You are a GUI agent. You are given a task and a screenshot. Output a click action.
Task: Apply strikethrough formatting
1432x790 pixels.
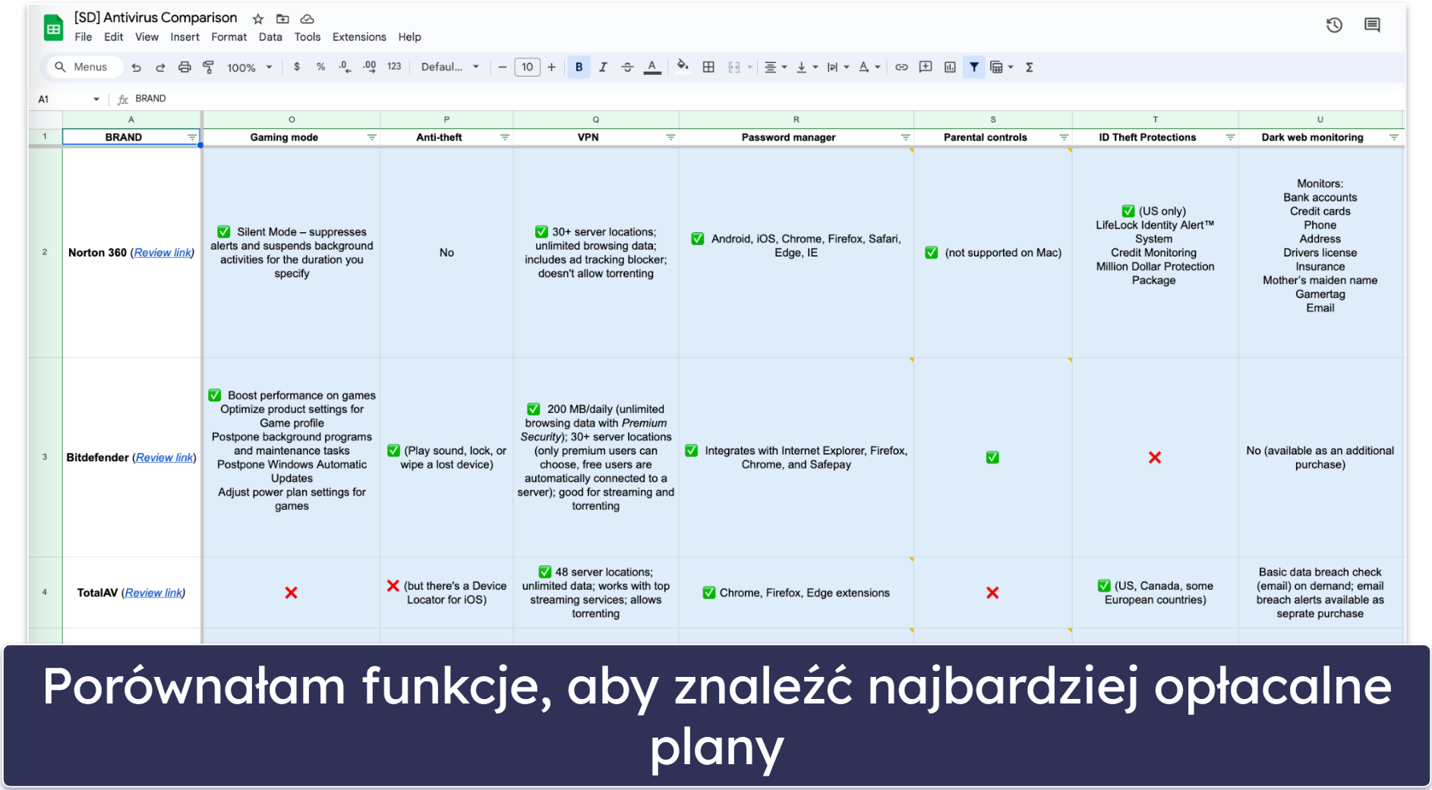(627, 67)
